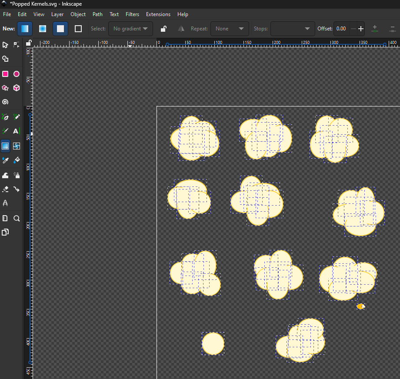Choose the Ellipse circle tool
This screenshot has width=400, height=379.
[17, 74]
